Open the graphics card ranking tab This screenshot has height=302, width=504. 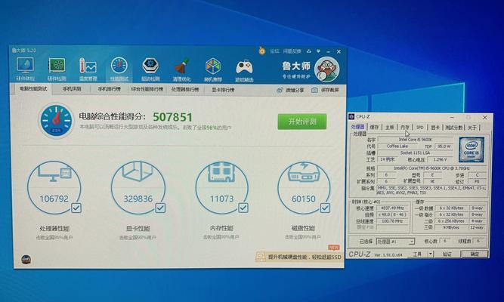tap(223, 90)
